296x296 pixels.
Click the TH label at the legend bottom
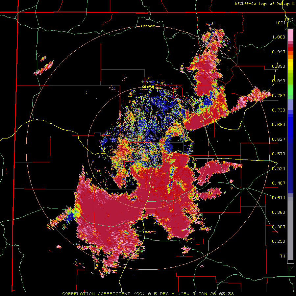(283, 256)
